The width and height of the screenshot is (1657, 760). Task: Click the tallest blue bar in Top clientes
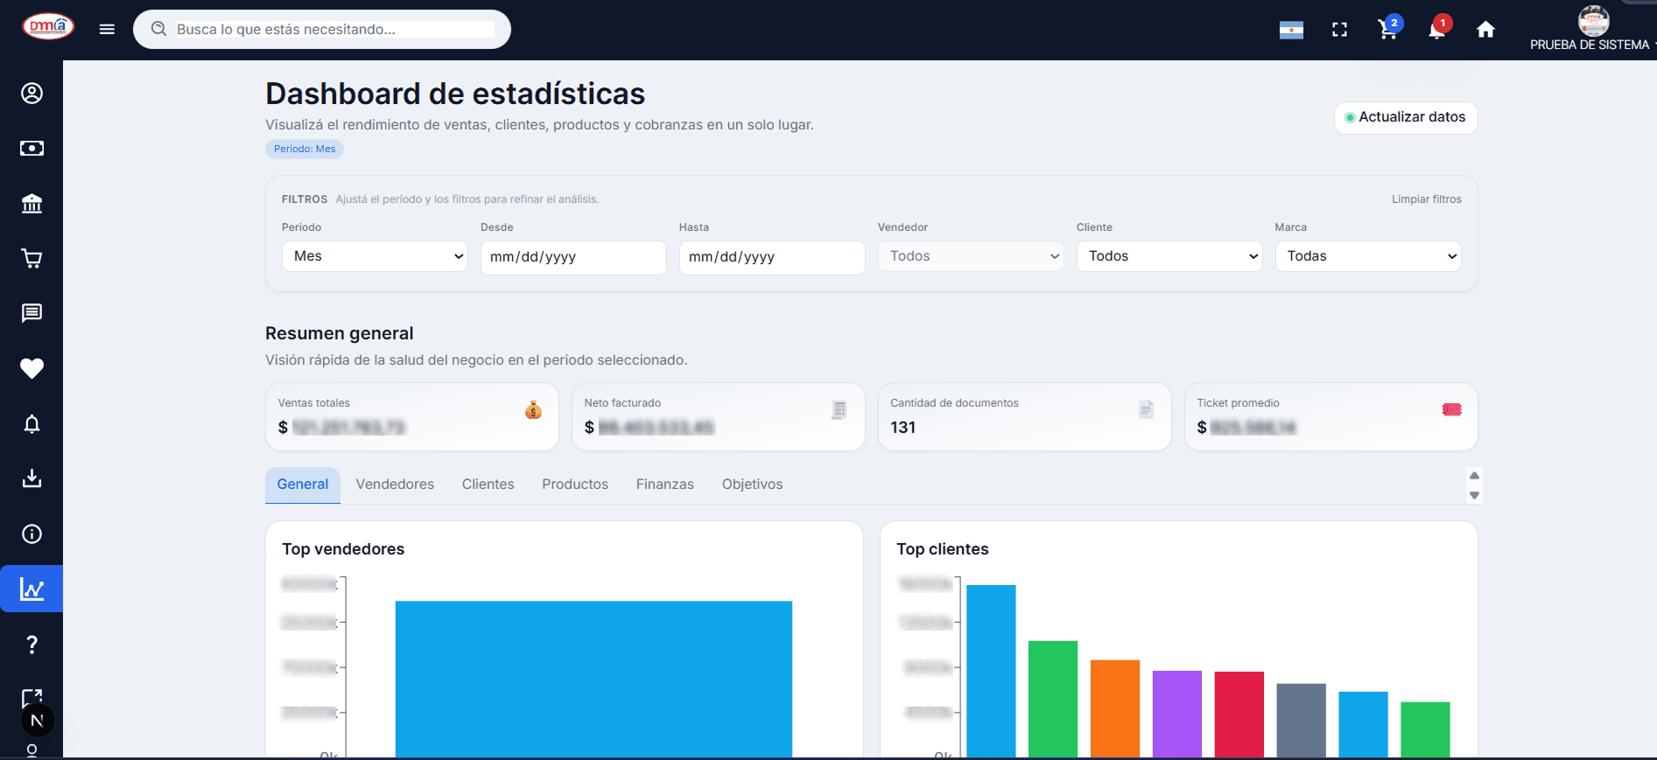[991, 671]
